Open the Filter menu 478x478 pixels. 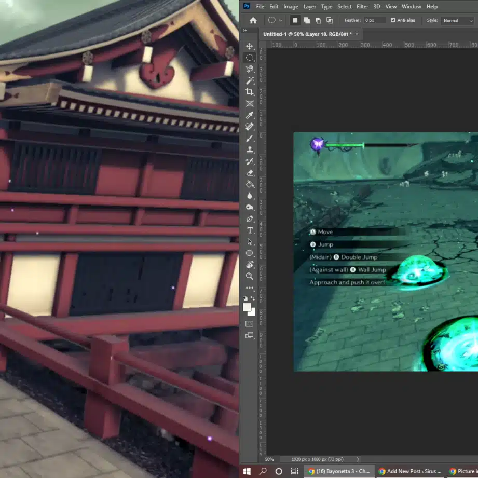[x=362, y=6]
